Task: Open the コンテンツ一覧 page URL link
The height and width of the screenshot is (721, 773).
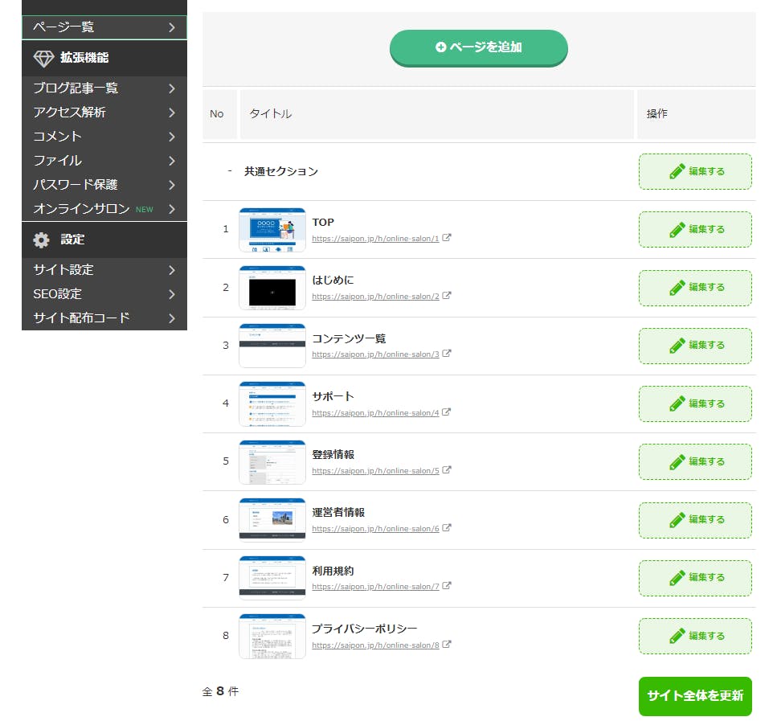Action: pos(375,354)
